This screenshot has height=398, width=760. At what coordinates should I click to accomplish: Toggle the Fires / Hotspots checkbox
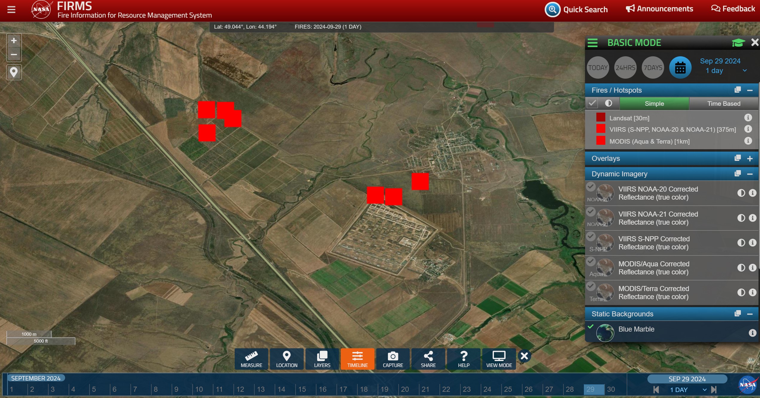point(592,103)
